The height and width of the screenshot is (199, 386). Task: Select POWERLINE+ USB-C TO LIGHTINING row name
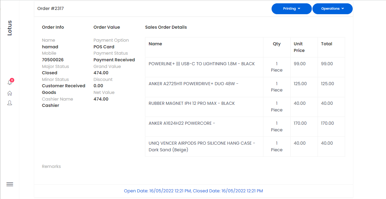coord(202,64)
